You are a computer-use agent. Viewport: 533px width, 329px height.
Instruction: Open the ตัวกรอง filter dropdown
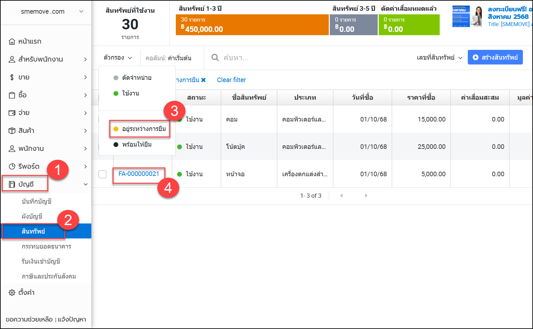pyautogui.click(x=118, y=58)
